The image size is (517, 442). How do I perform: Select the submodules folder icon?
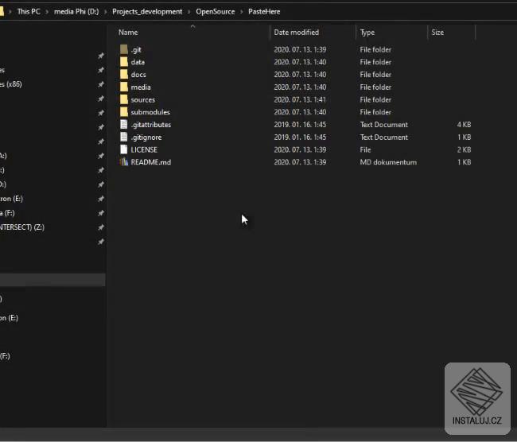(x=124, y=112)
